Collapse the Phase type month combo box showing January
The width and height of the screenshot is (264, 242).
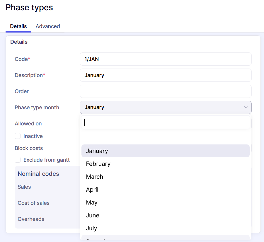[x=165, y=107]
